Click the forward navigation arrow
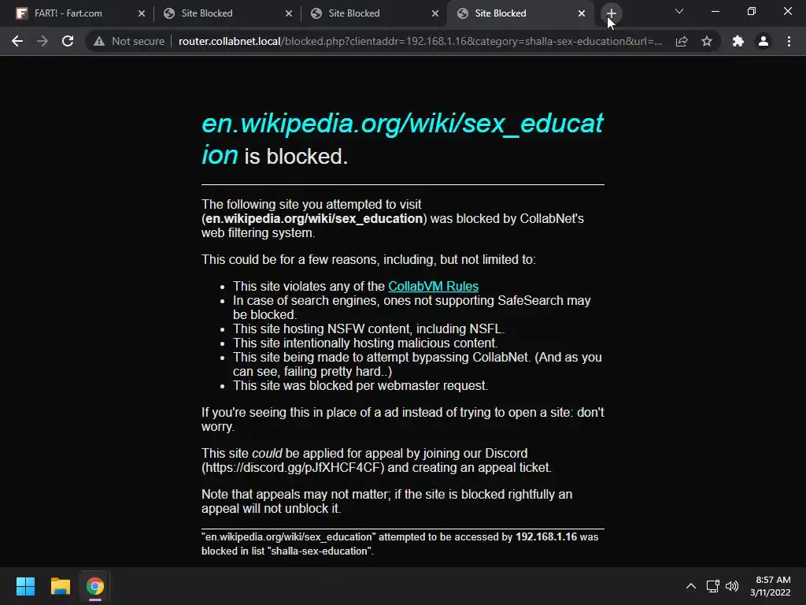This screenshot has width=806, height=605. point(43,41)
